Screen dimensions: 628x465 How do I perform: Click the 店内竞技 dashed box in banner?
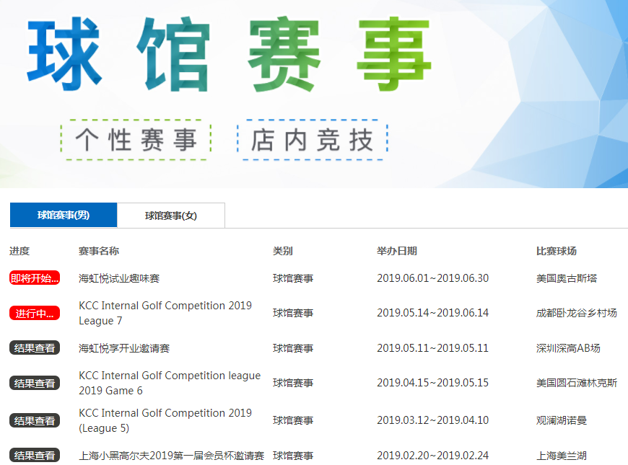[312, 140]
